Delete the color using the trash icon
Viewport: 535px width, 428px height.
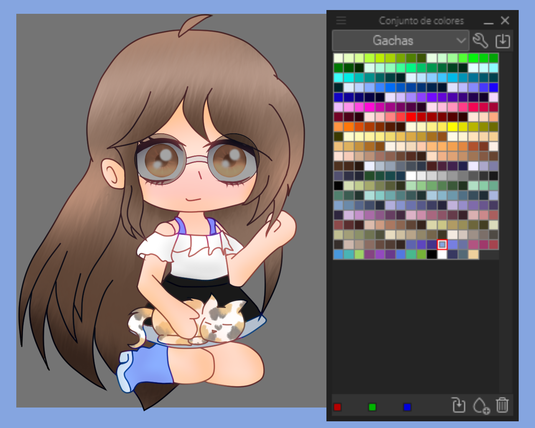click(502, 405)
